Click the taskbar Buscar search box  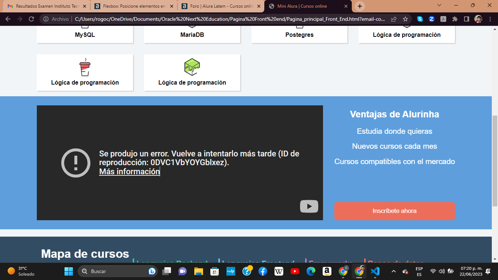[x=118, y=271]
